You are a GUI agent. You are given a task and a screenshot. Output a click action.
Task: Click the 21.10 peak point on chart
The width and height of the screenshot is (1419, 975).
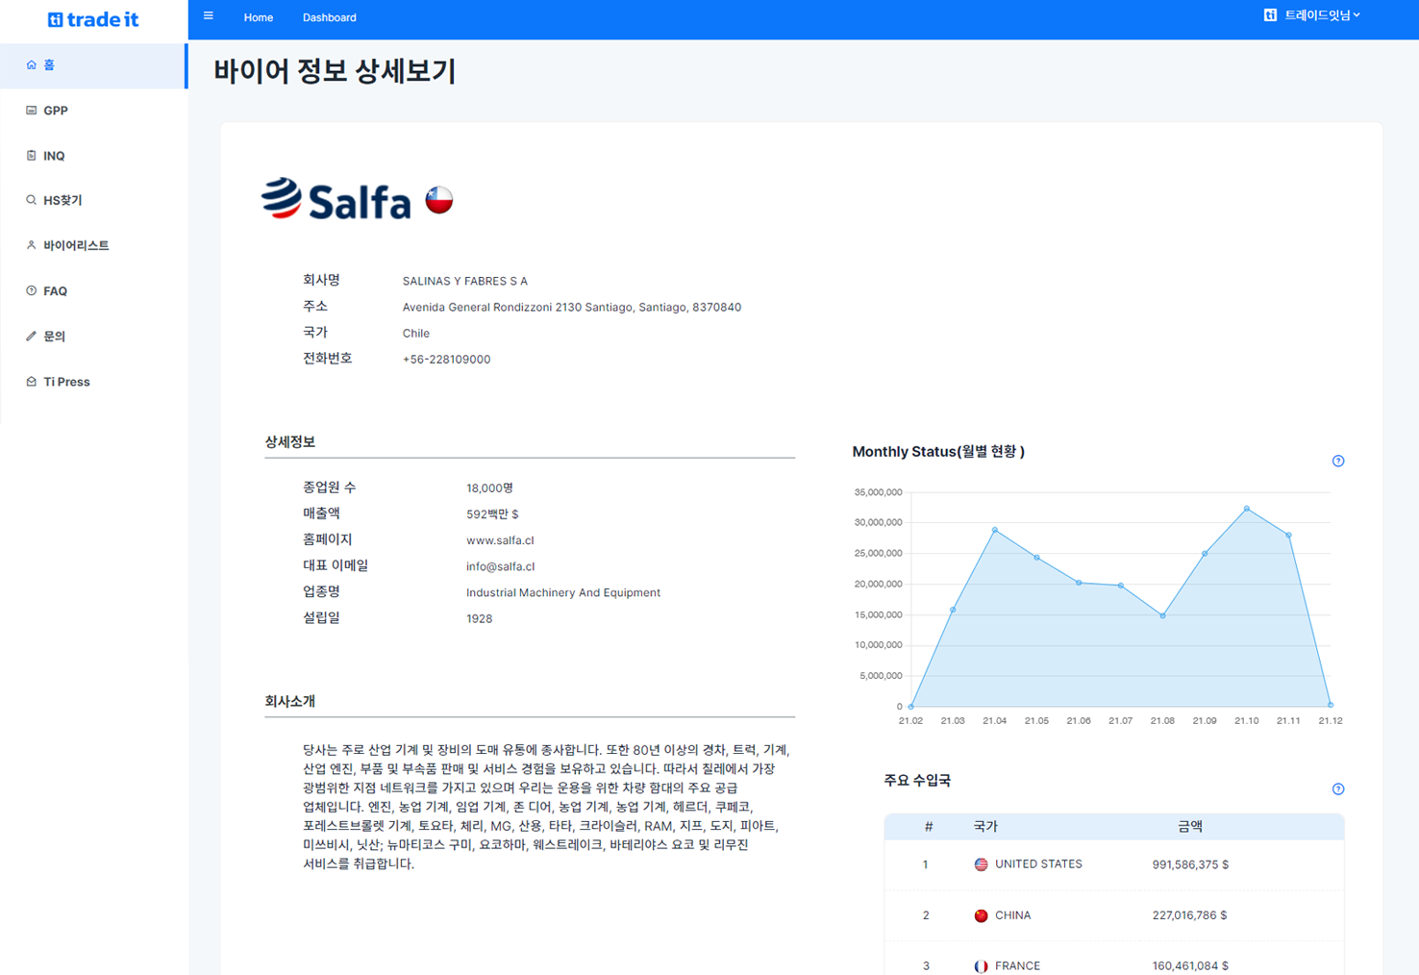(1247, 509)
